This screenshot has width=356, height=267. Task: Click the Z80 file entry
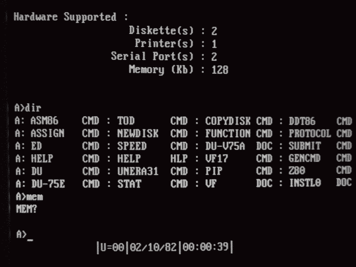click(297, 171)
